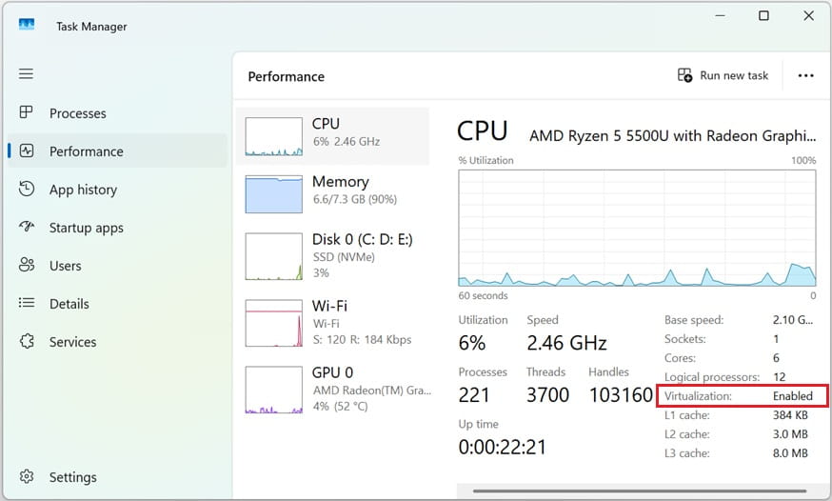The height and width of the screenshot is (501, 832).
Task: Click the Run new task icon
Action: [685, 75]
